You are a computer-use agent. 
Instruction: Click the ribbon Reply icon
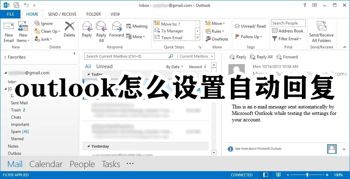tap(87, 26)
